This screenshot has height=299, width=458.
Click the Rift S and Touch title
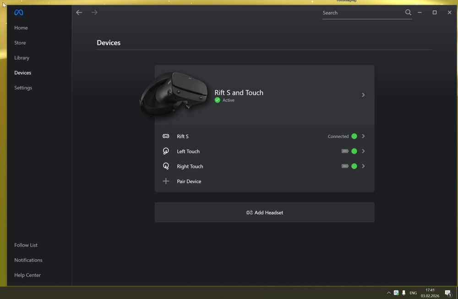pyautogui.click(x=239, y=92)
